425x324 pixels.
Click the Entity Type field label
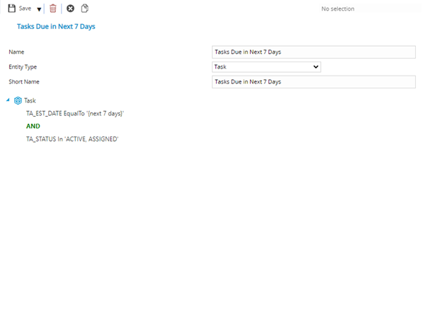23,66
